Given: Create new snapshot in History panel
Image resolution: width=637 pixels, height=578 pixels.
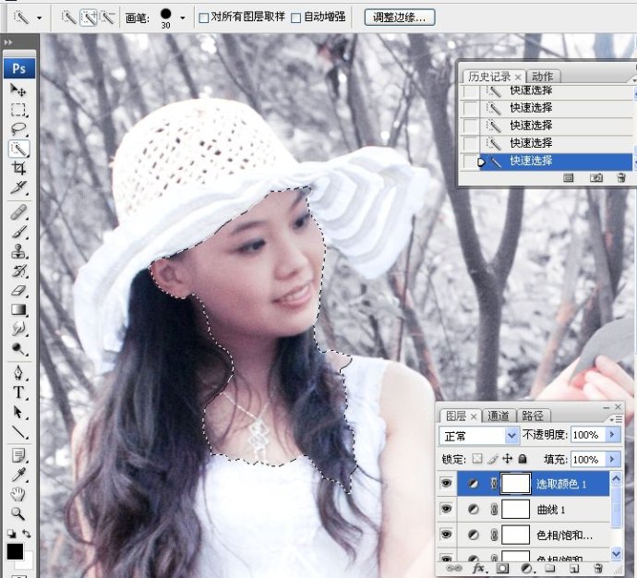Looking at the screenshot, I should (x=596, y=178).
